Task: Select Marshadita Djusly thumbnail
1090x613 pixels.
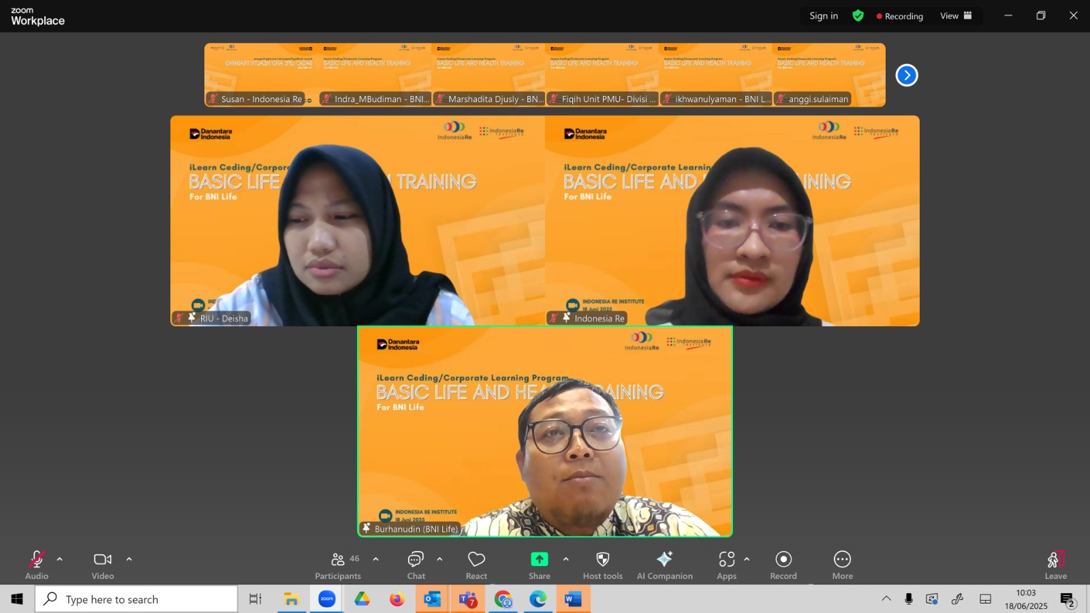Action: click(489, 75)
